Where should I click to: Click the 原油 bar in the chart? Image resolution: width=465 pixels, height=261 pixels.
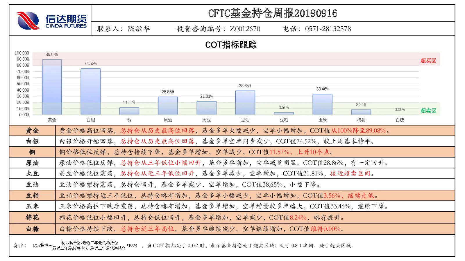168,106
